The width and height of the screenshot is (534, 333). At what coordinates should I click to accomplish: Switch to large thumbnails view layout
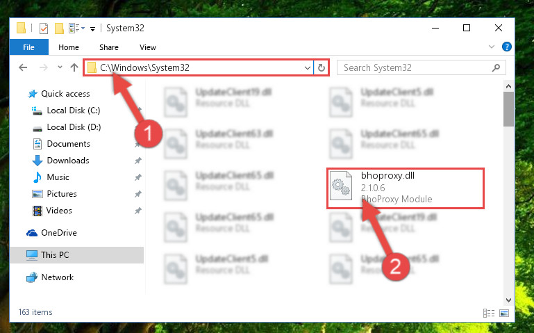[504, 313]
